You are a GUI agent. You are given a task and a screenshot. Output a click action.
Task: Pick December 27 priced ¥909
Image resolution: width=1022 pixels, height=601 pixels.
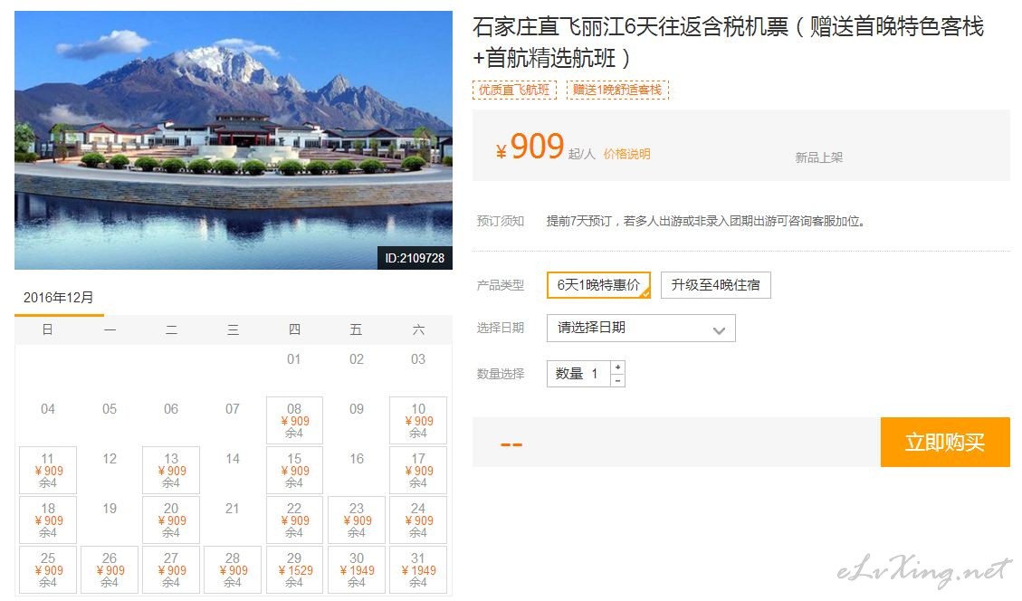click(171, 569)
